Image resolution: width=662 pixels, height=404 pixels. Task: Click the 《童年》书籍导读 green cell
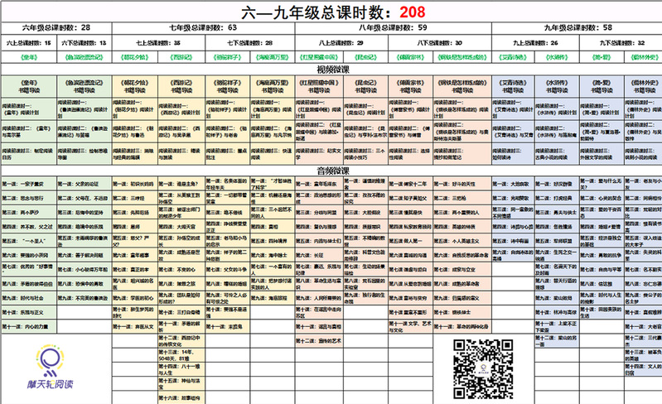coord(29,86)
